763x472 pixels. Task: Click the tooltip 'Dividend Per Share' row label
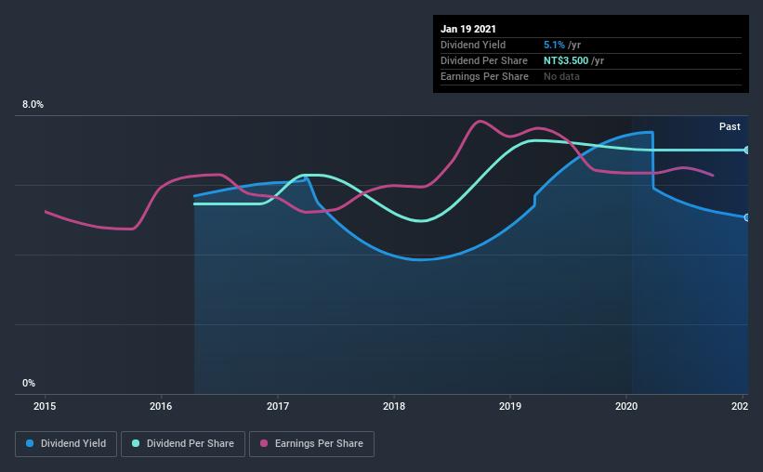pyautogui.click(x=483, y=60)
